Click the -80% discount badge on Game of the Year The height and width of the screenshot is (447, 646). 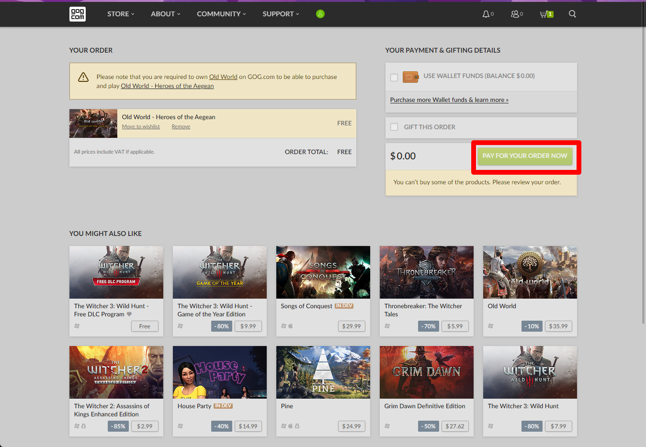click(222, 326)
